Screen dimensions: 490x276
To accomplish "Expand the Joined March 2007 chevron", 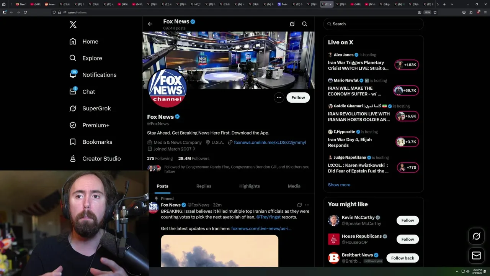I will 194,149.
